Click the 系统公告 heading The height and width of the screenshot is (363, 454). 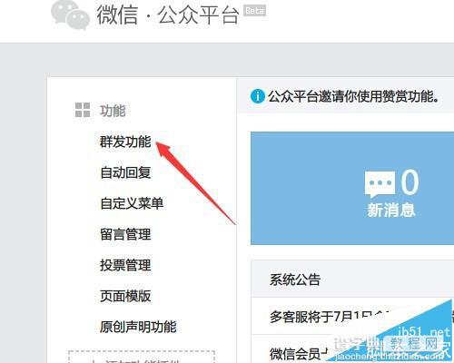(x=295, y=280)
